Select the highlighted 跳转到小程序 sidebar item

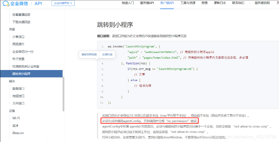pos(31,74)
